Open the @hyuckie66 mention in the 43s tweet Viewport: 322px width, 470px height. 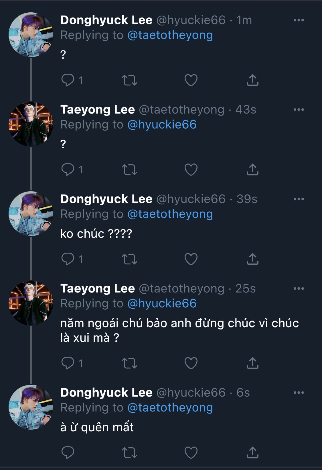pos(162,125)
